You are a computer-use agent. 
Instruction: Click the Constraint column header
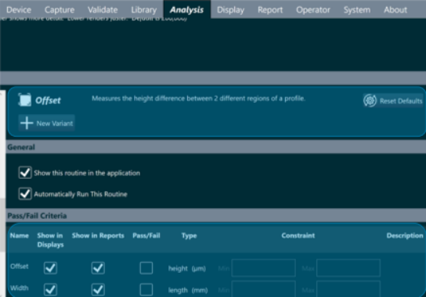pyautogui.click(x=298, y=235)
